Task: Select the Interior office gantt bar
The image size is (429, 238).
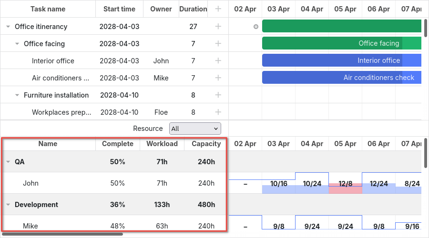Action: [x=341, y=60]
